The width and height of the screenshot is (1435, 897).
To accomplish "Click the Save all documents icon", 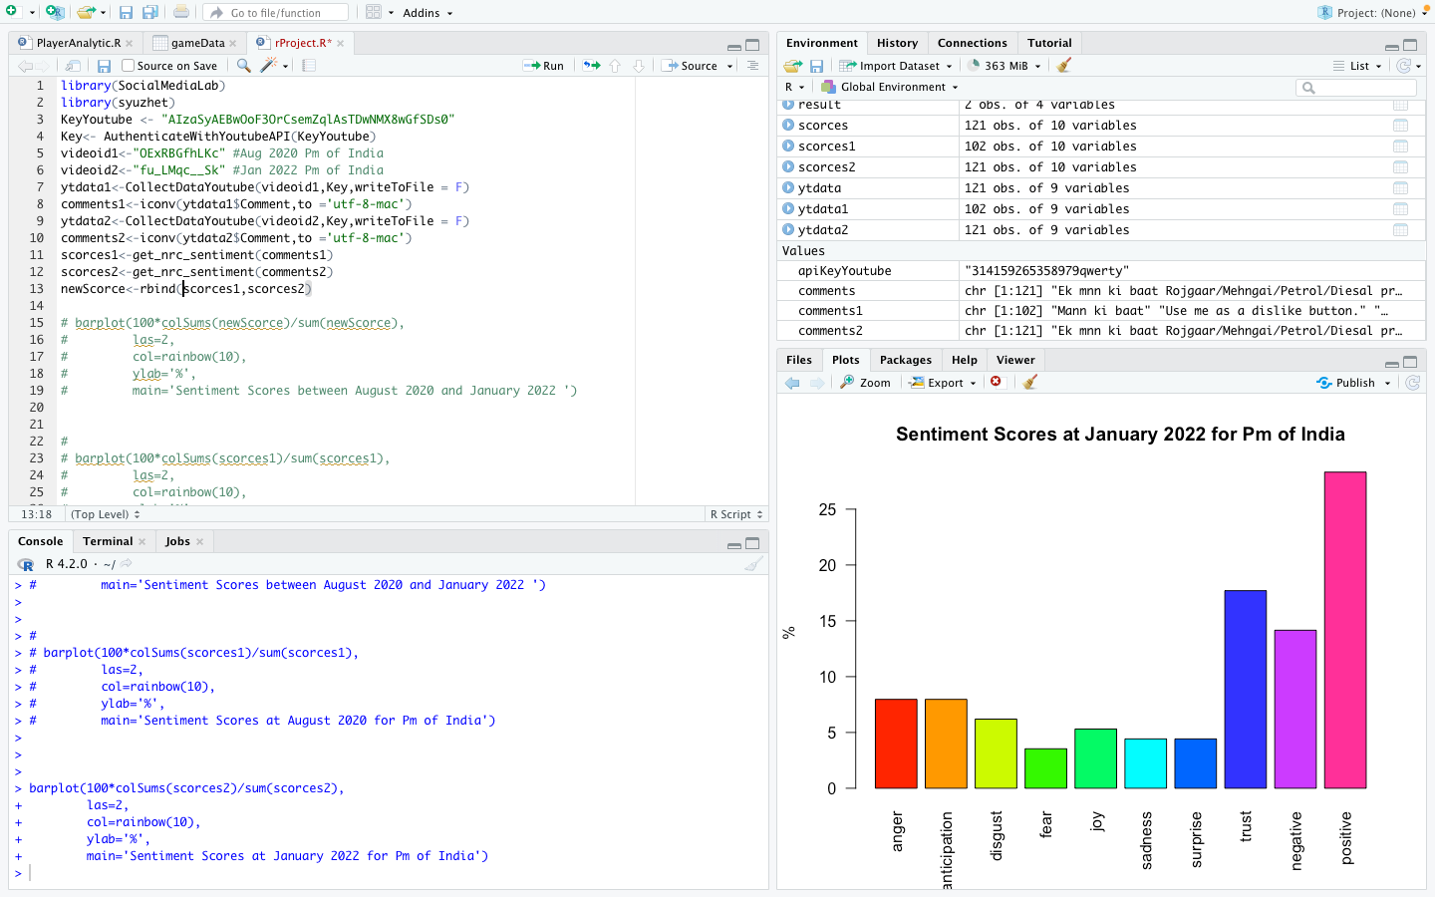I will point(149,12).
